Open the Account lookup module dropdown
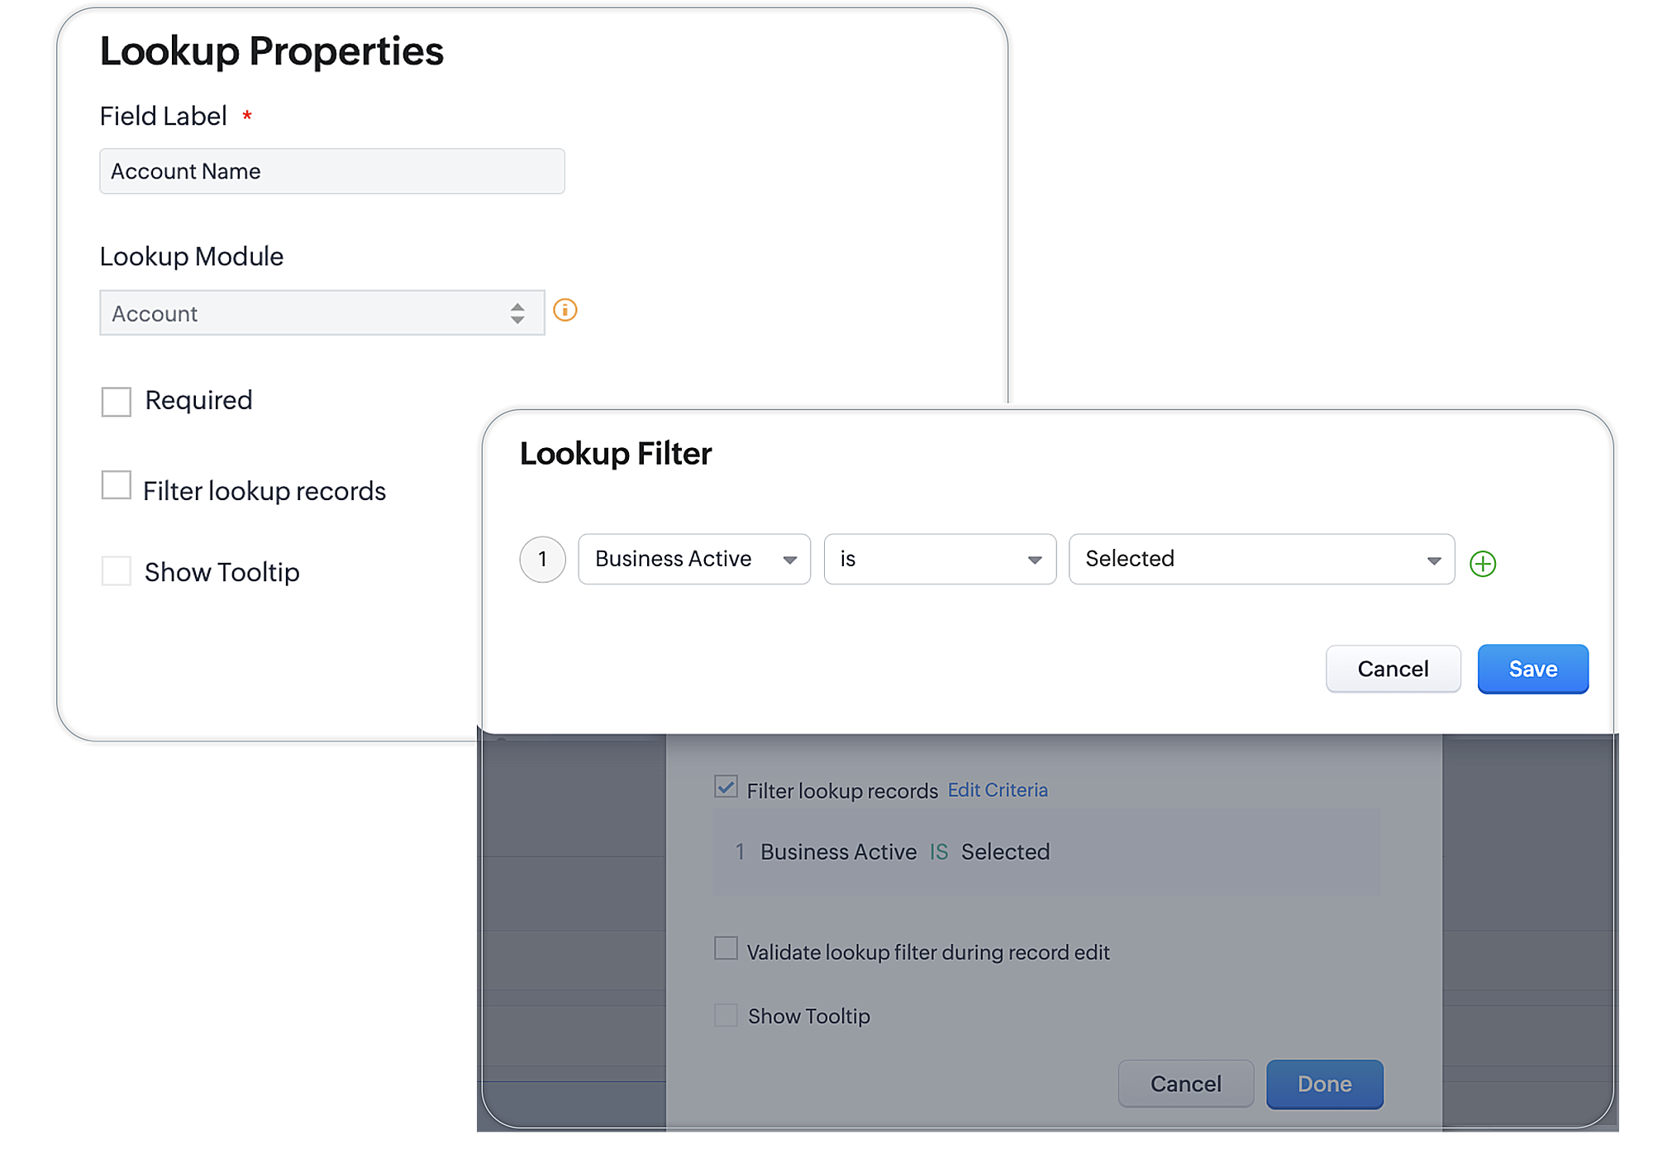This screenshot has height=1159, width=1653. point(306,313)
